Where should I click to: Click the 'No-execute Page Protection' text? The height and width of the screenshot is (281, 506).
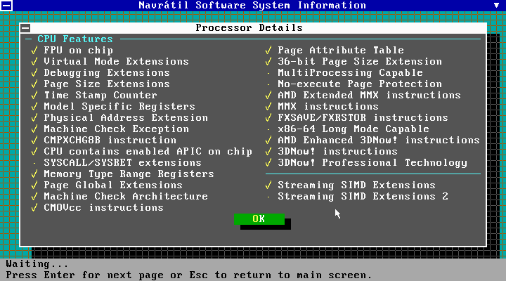[x=360, y=84]
